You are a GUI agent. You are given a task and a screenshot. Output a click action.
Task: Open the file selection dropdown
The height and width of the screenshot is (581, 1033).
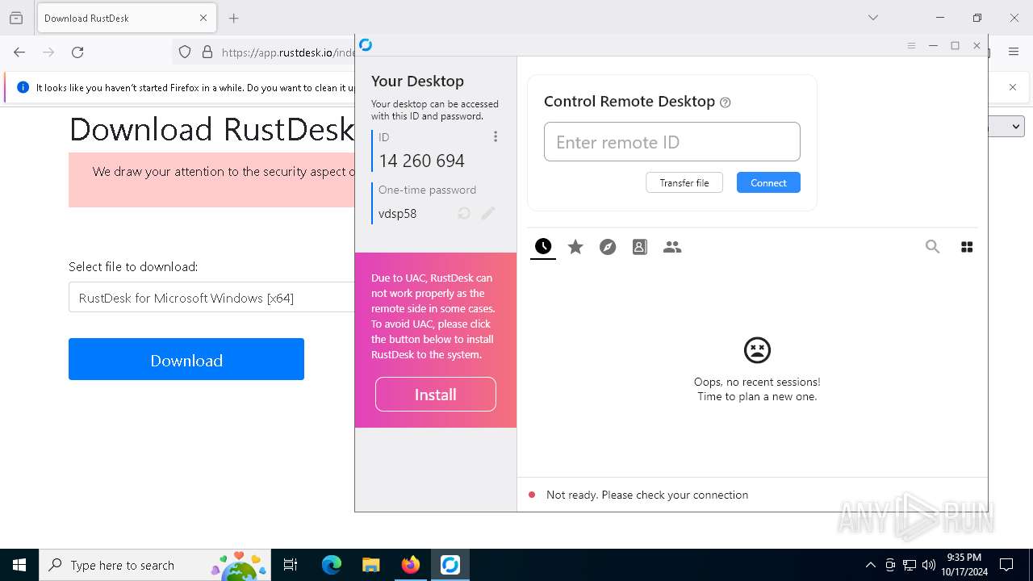(x=212, y=298)
